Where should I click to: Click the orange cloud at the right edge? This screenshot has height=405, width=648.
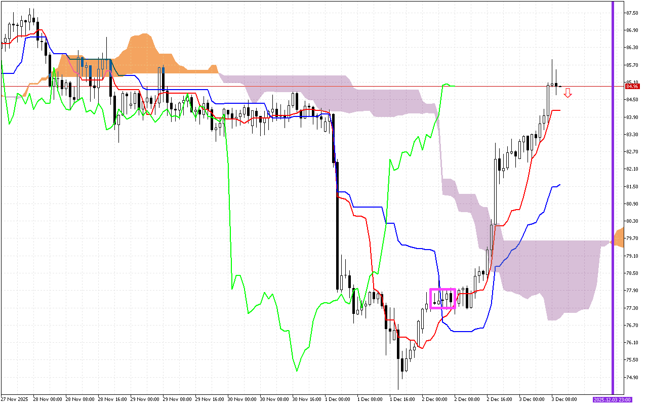pyautogui.click(x=619, y=237)
